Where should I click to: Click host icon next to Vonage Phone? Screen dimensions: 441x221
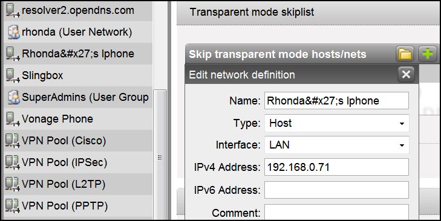13,119
